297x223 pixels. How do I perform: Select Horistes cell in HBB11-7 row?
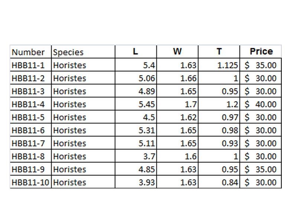click(83, 143)
